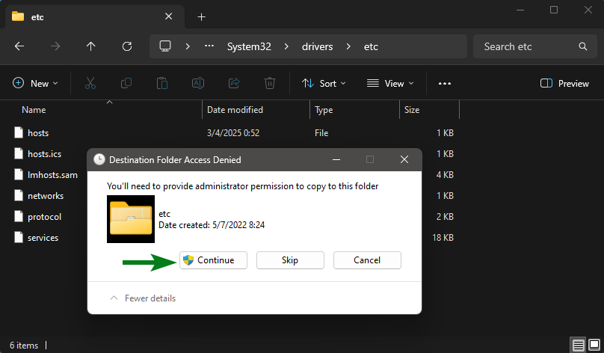Switch to large thumbnails view in status bar
Image resolution: width=604 pixels, height=353 pixels.
point(594,345)
